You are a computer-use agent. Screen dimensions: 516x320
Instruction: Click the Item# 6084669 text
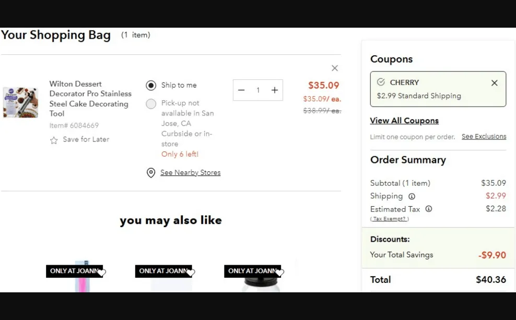click(x=74, y=125)
